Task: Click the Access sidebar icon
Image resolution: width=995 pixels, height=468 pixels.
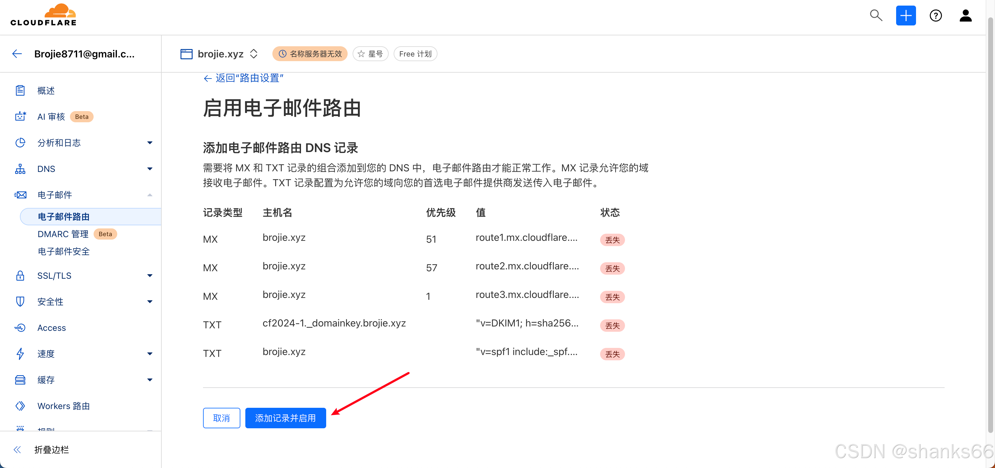Action: pyautogui.click(x=20, y=328)
